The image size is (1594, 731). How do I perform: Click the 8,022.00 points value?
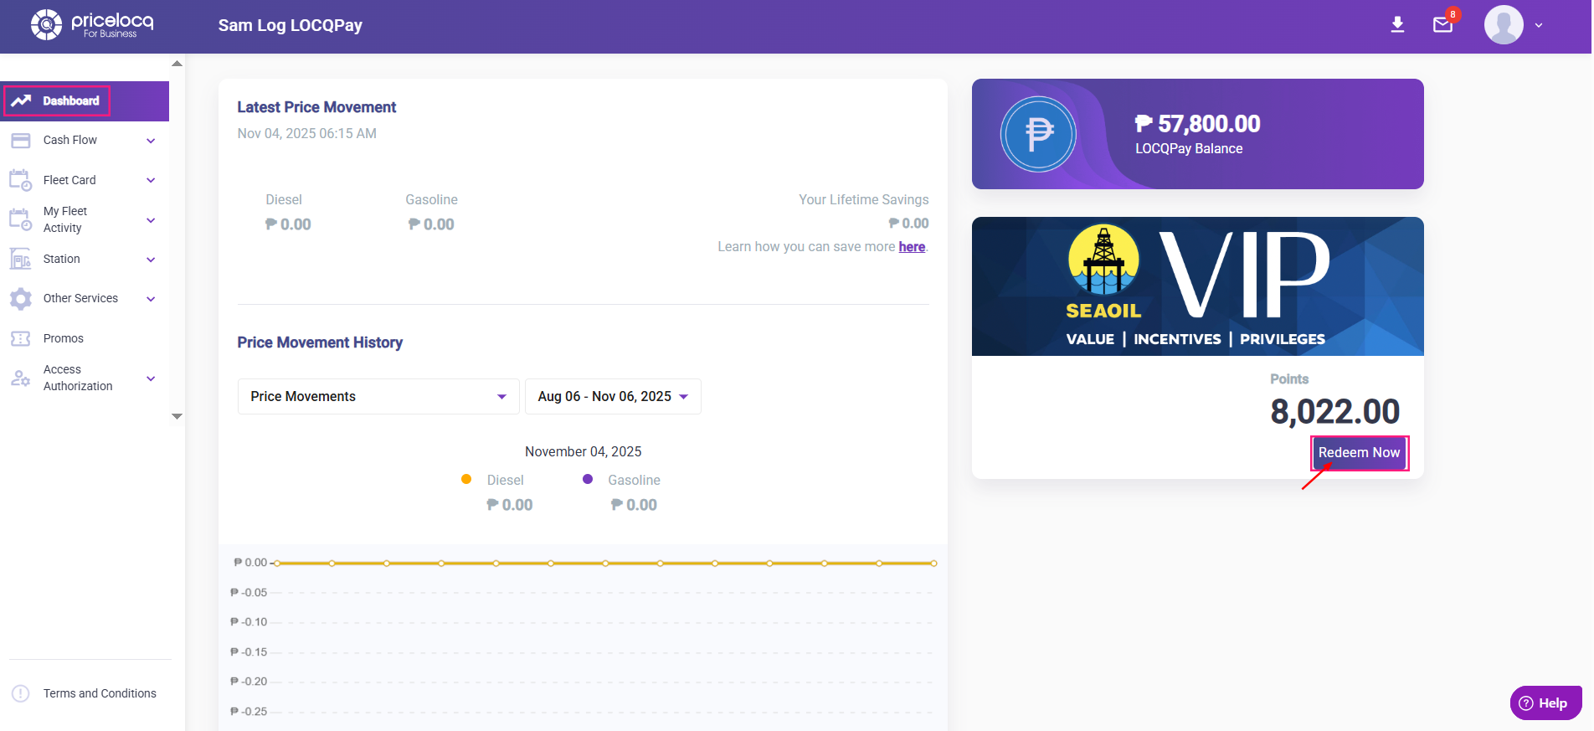coord(1334,412)
